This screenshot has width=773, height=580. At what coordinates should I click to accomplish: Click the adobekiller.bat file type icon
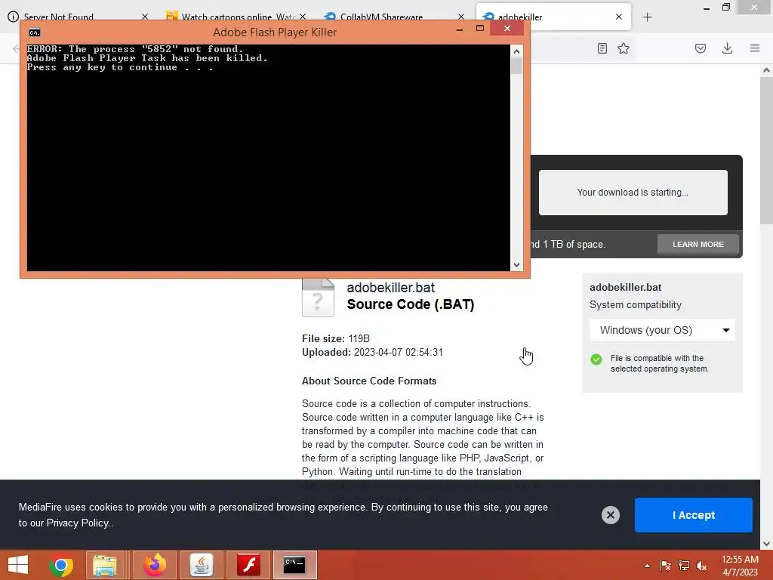318,298
